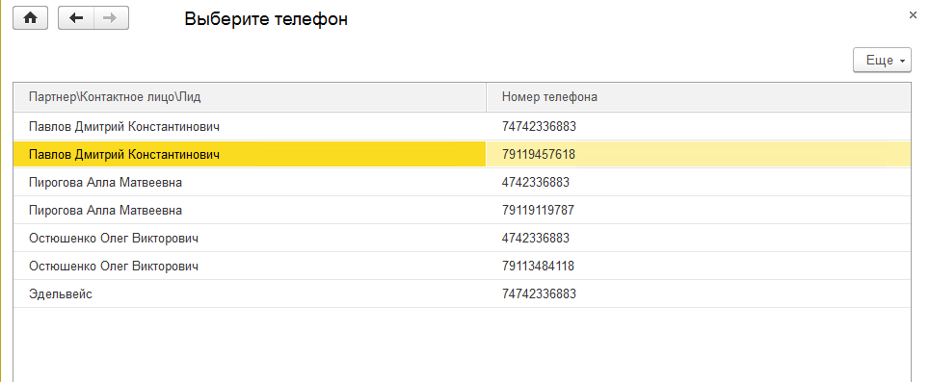Click empty area below the phone list

(x=462, y=344)
